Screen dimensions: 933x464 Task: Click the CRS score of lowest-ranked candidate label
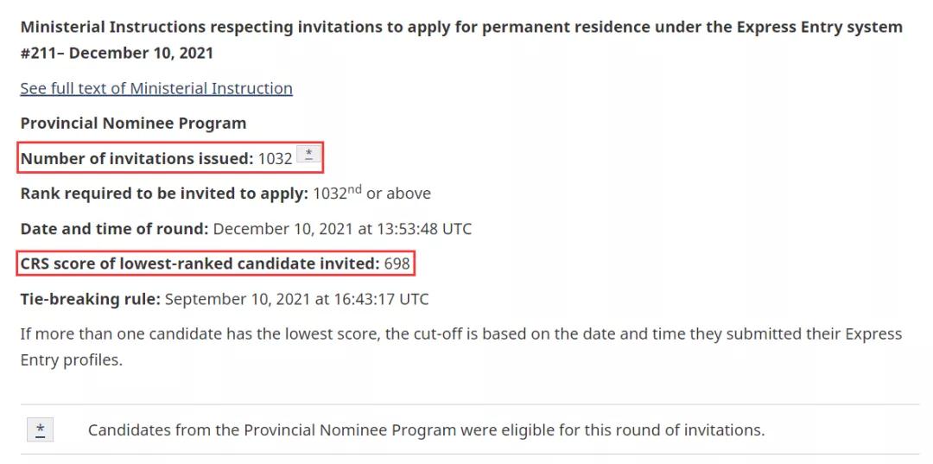(200, 264)
